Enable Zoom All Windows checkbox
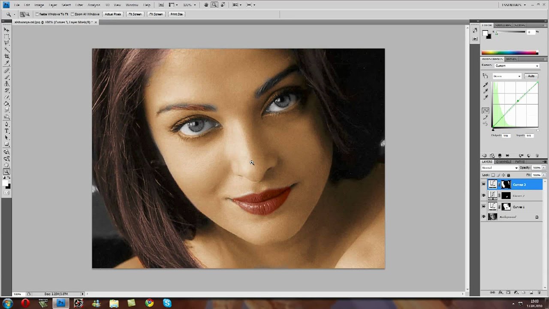This screenshot has width=549, height=309. coord(72,14)
